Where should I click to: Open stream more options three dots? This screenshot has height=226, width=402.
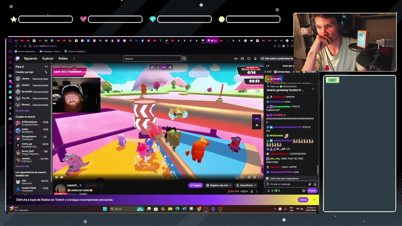[257, 191]
